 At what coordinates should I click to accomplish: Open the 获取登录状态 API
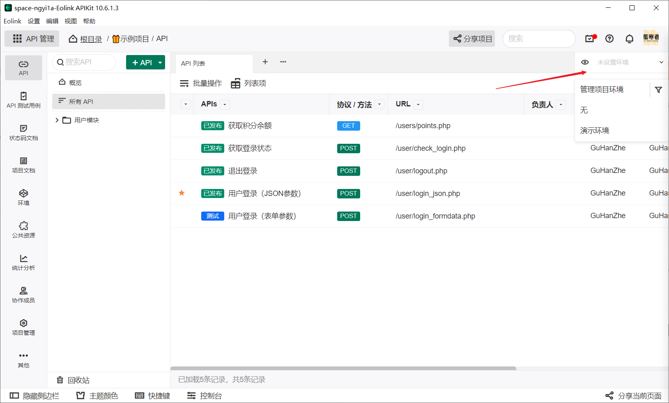250,148
